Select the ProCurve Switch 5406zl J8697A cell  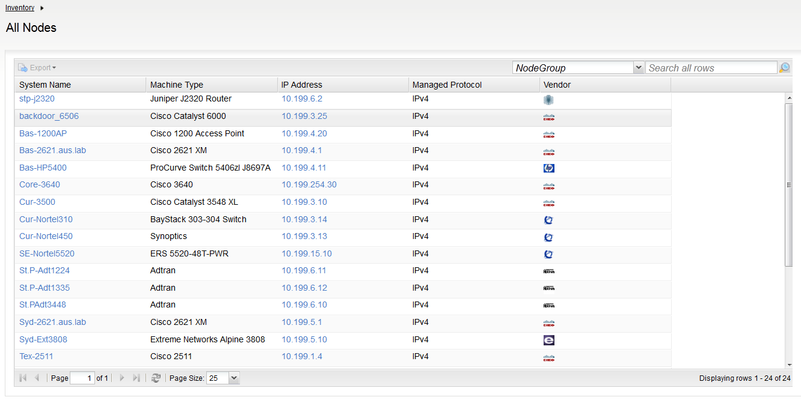click(x=210, y=168)
